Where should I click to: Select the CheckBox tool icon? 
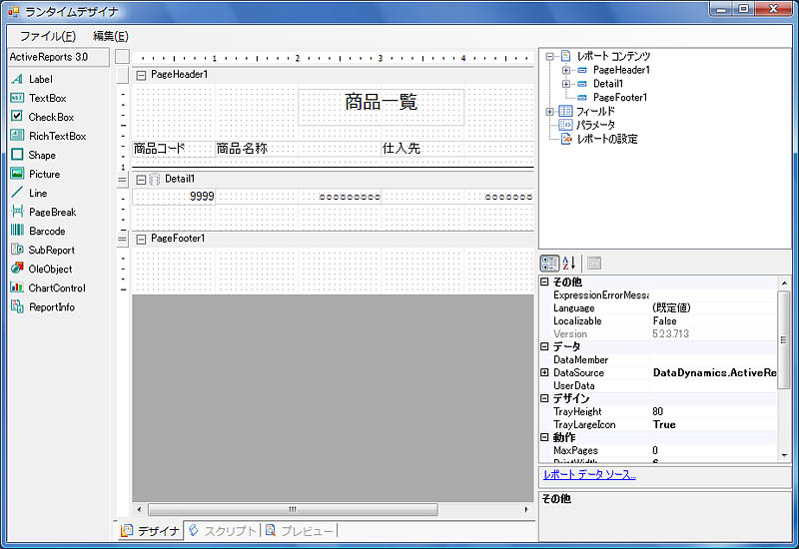click(17, 117)
